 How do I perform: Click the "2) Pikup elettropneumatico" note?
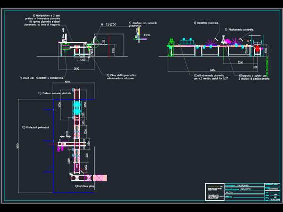point(122,77)
